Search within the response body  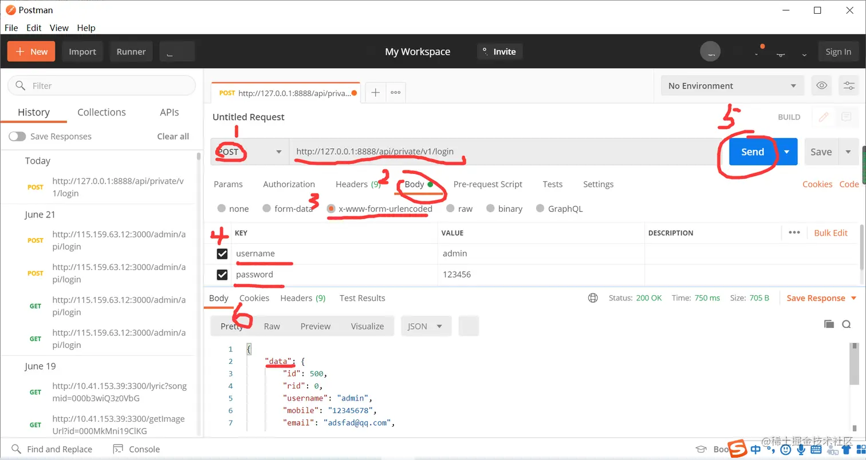coord(847,324)
